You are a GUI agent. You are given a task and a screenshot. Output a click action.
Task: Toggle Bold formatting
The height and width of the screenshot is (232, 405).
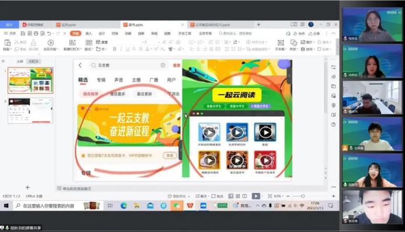coord(115,49)
